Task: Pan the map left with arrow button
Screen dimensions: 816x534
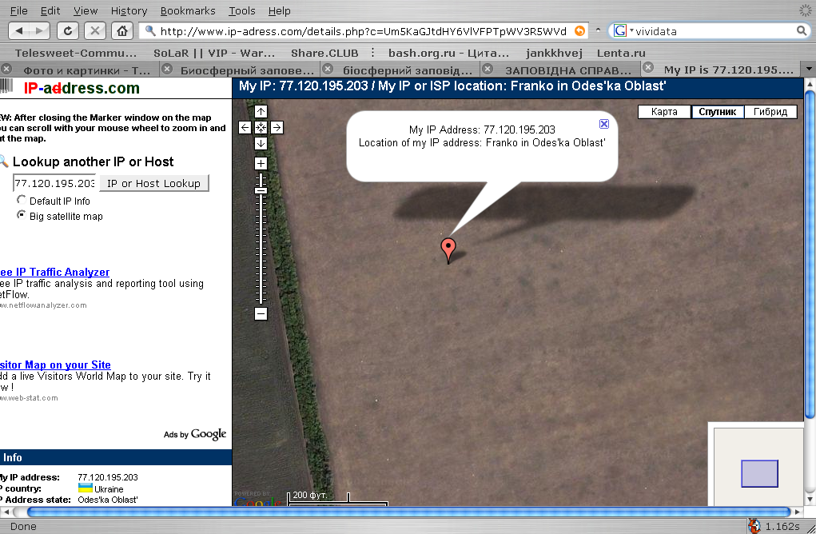Action: (245, 127)
